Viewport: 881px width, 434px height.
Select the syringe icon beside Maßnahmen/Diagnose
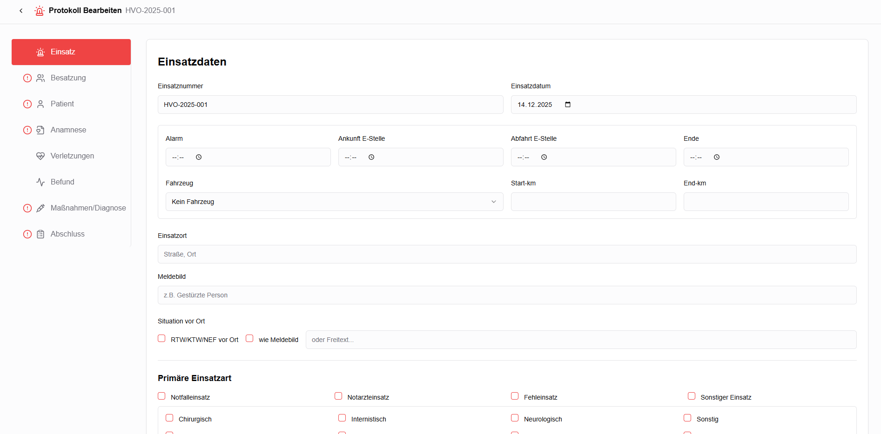[40, 208]
